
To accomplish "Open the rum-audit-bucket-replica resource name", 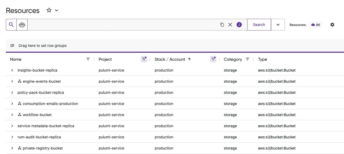I will click(x=39, y=137).
